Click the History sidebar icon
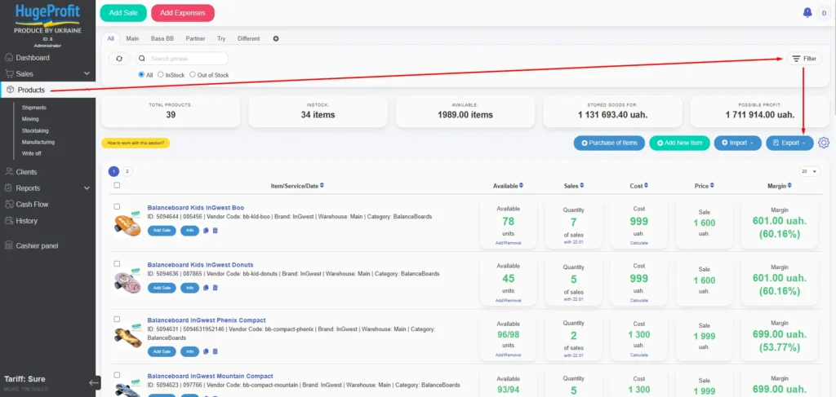 (9, 221)
